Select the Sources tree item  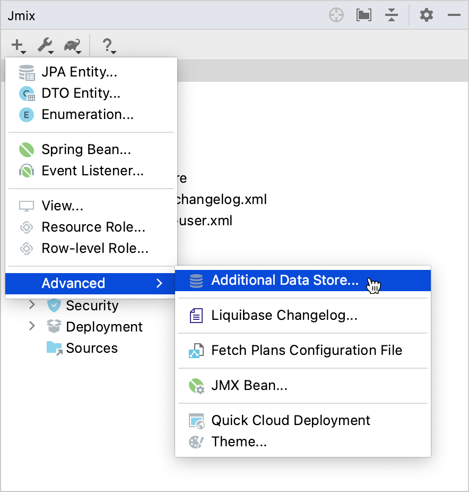pos(92,349)
